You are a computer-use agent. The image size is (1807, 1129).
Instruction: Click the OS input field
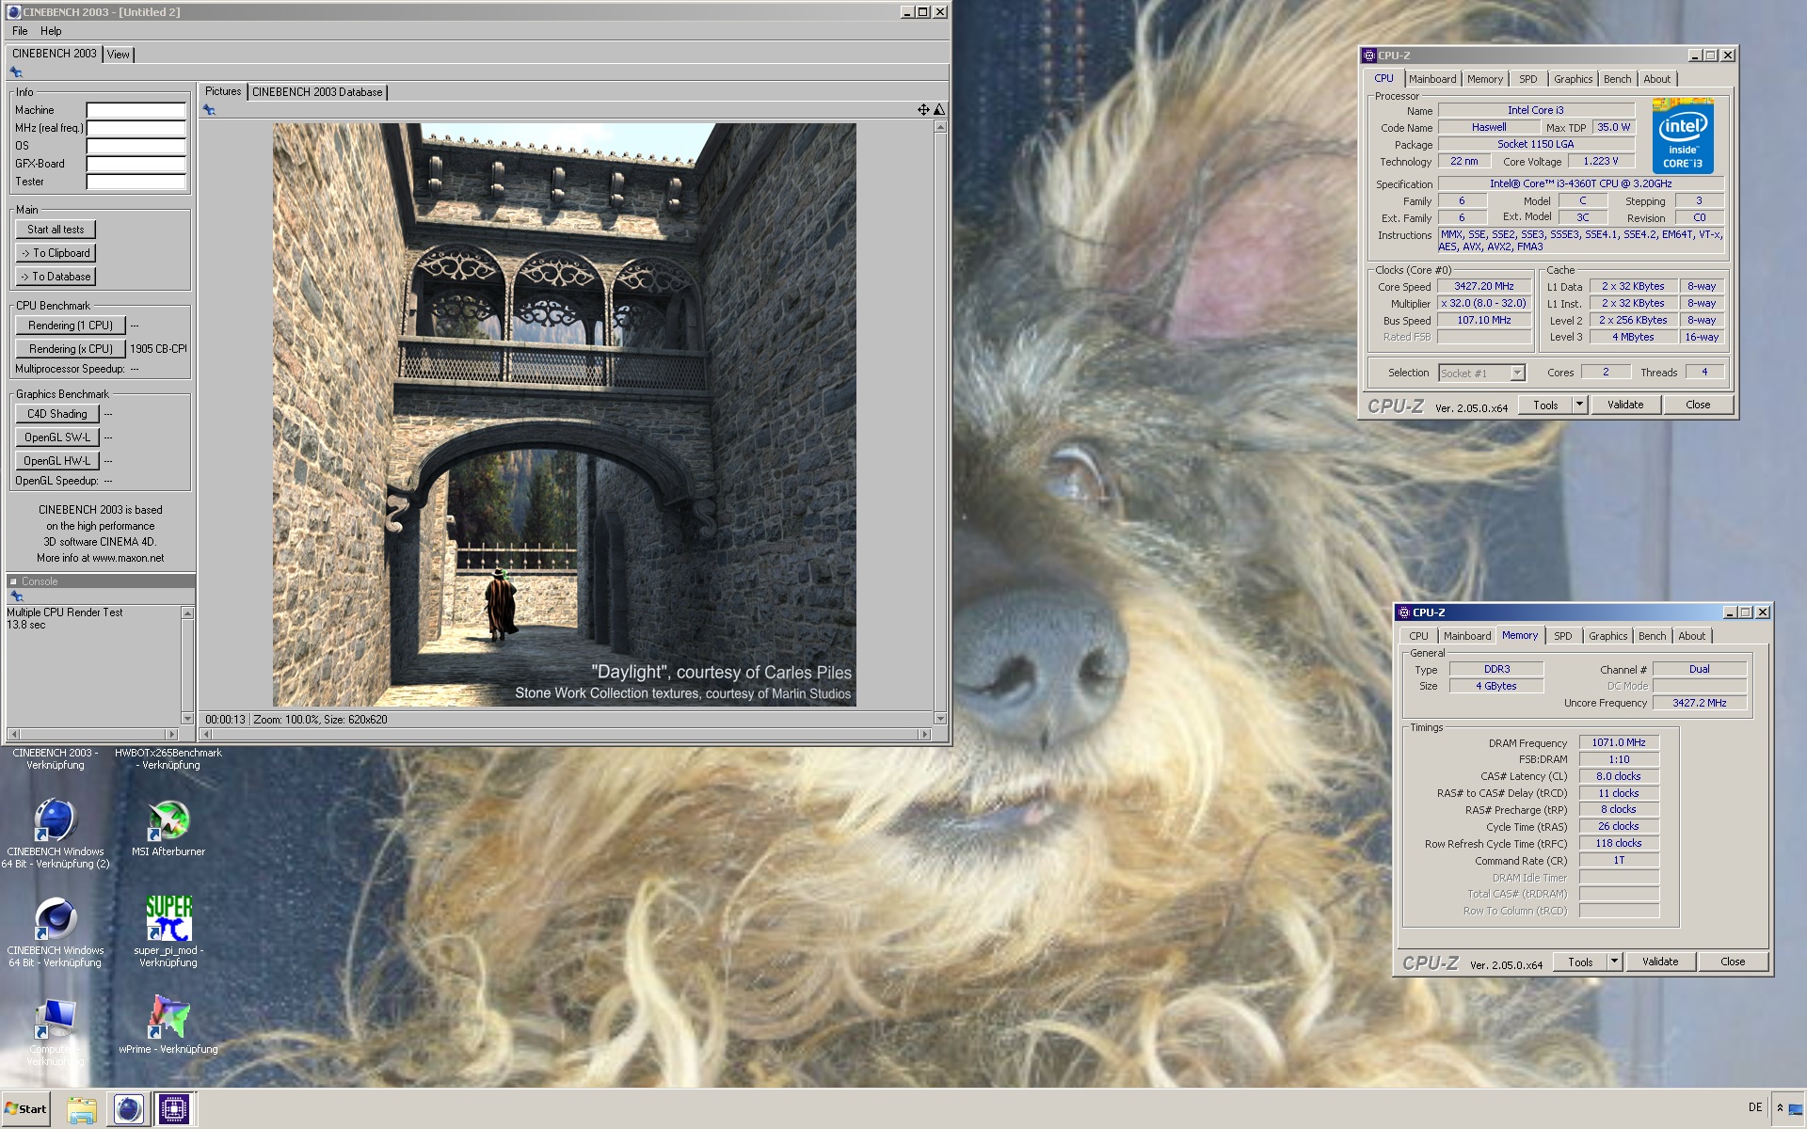(136, 146)
